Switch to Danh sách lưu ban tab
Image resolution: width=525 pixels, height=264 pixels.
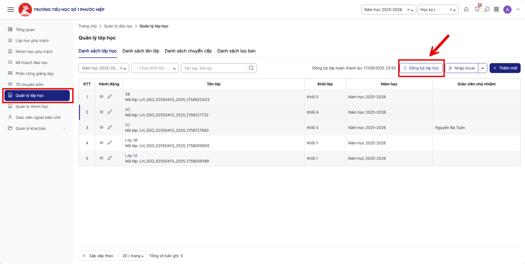click(x=236, y=51)
